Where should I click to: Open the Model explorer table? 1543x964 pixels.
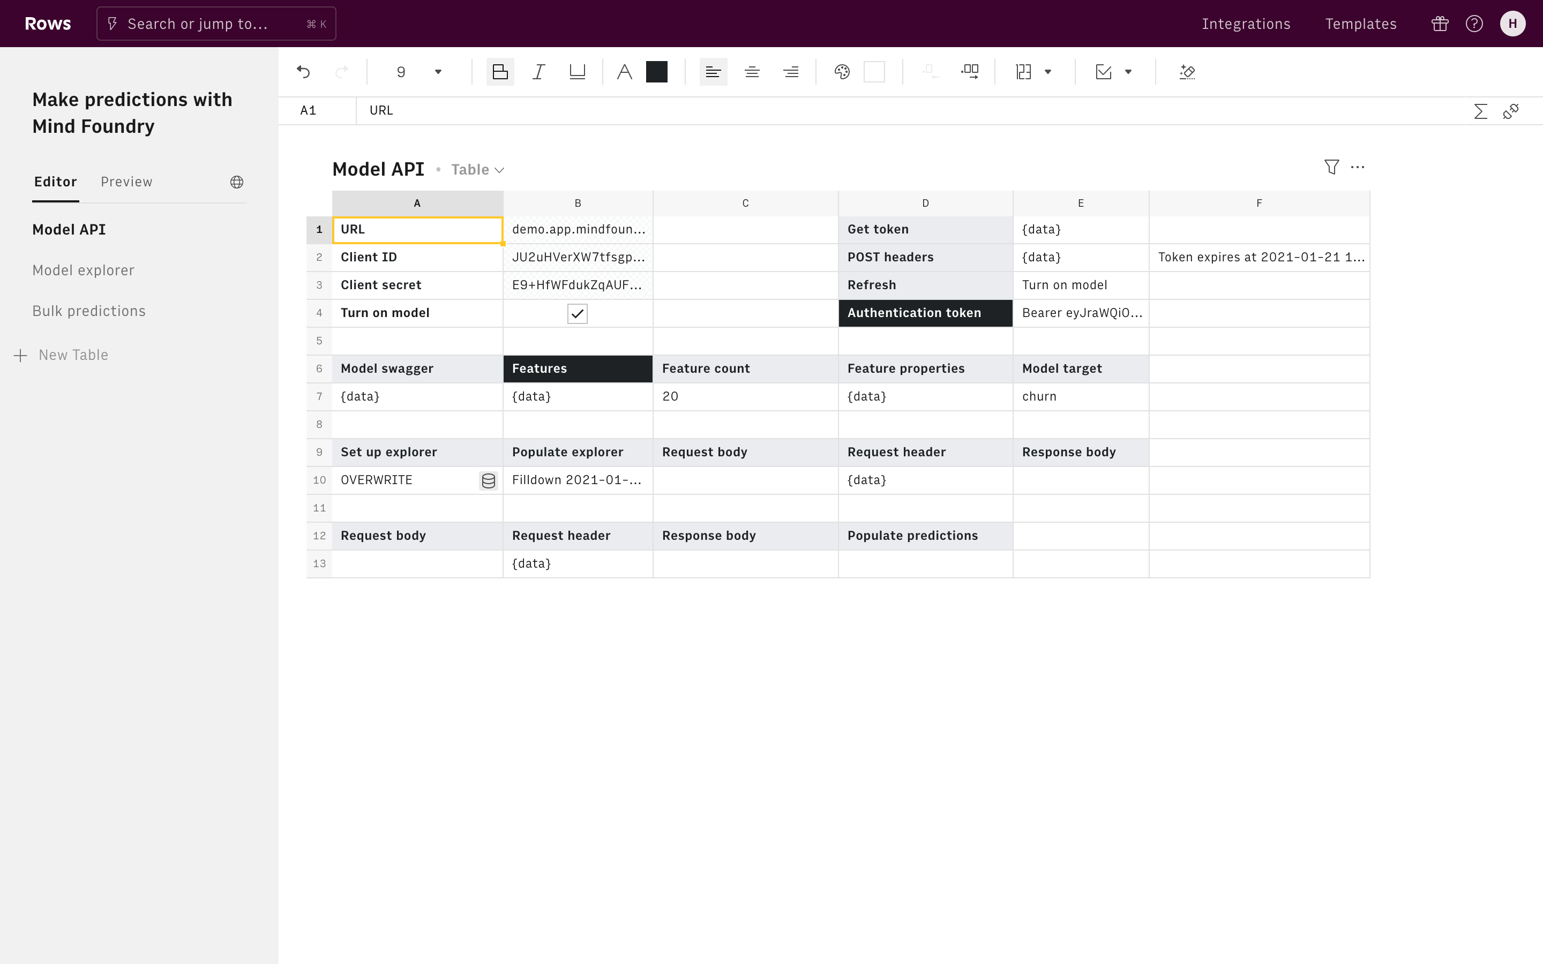(84, 270)
